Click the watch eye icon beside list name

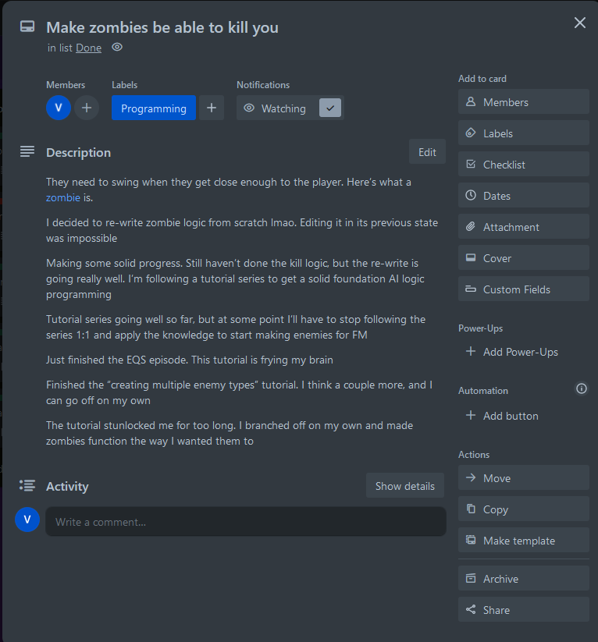point(117,48)
